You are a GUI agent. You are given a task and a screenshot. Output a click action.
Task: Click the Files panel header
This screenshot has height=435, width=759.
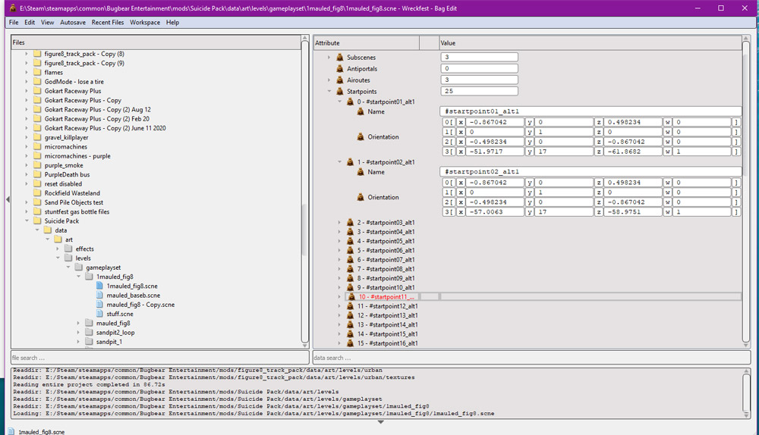tap(156, 42)
